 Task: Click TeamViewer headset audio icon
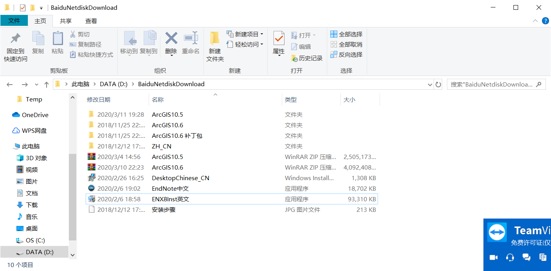click(x=510, y=257)
